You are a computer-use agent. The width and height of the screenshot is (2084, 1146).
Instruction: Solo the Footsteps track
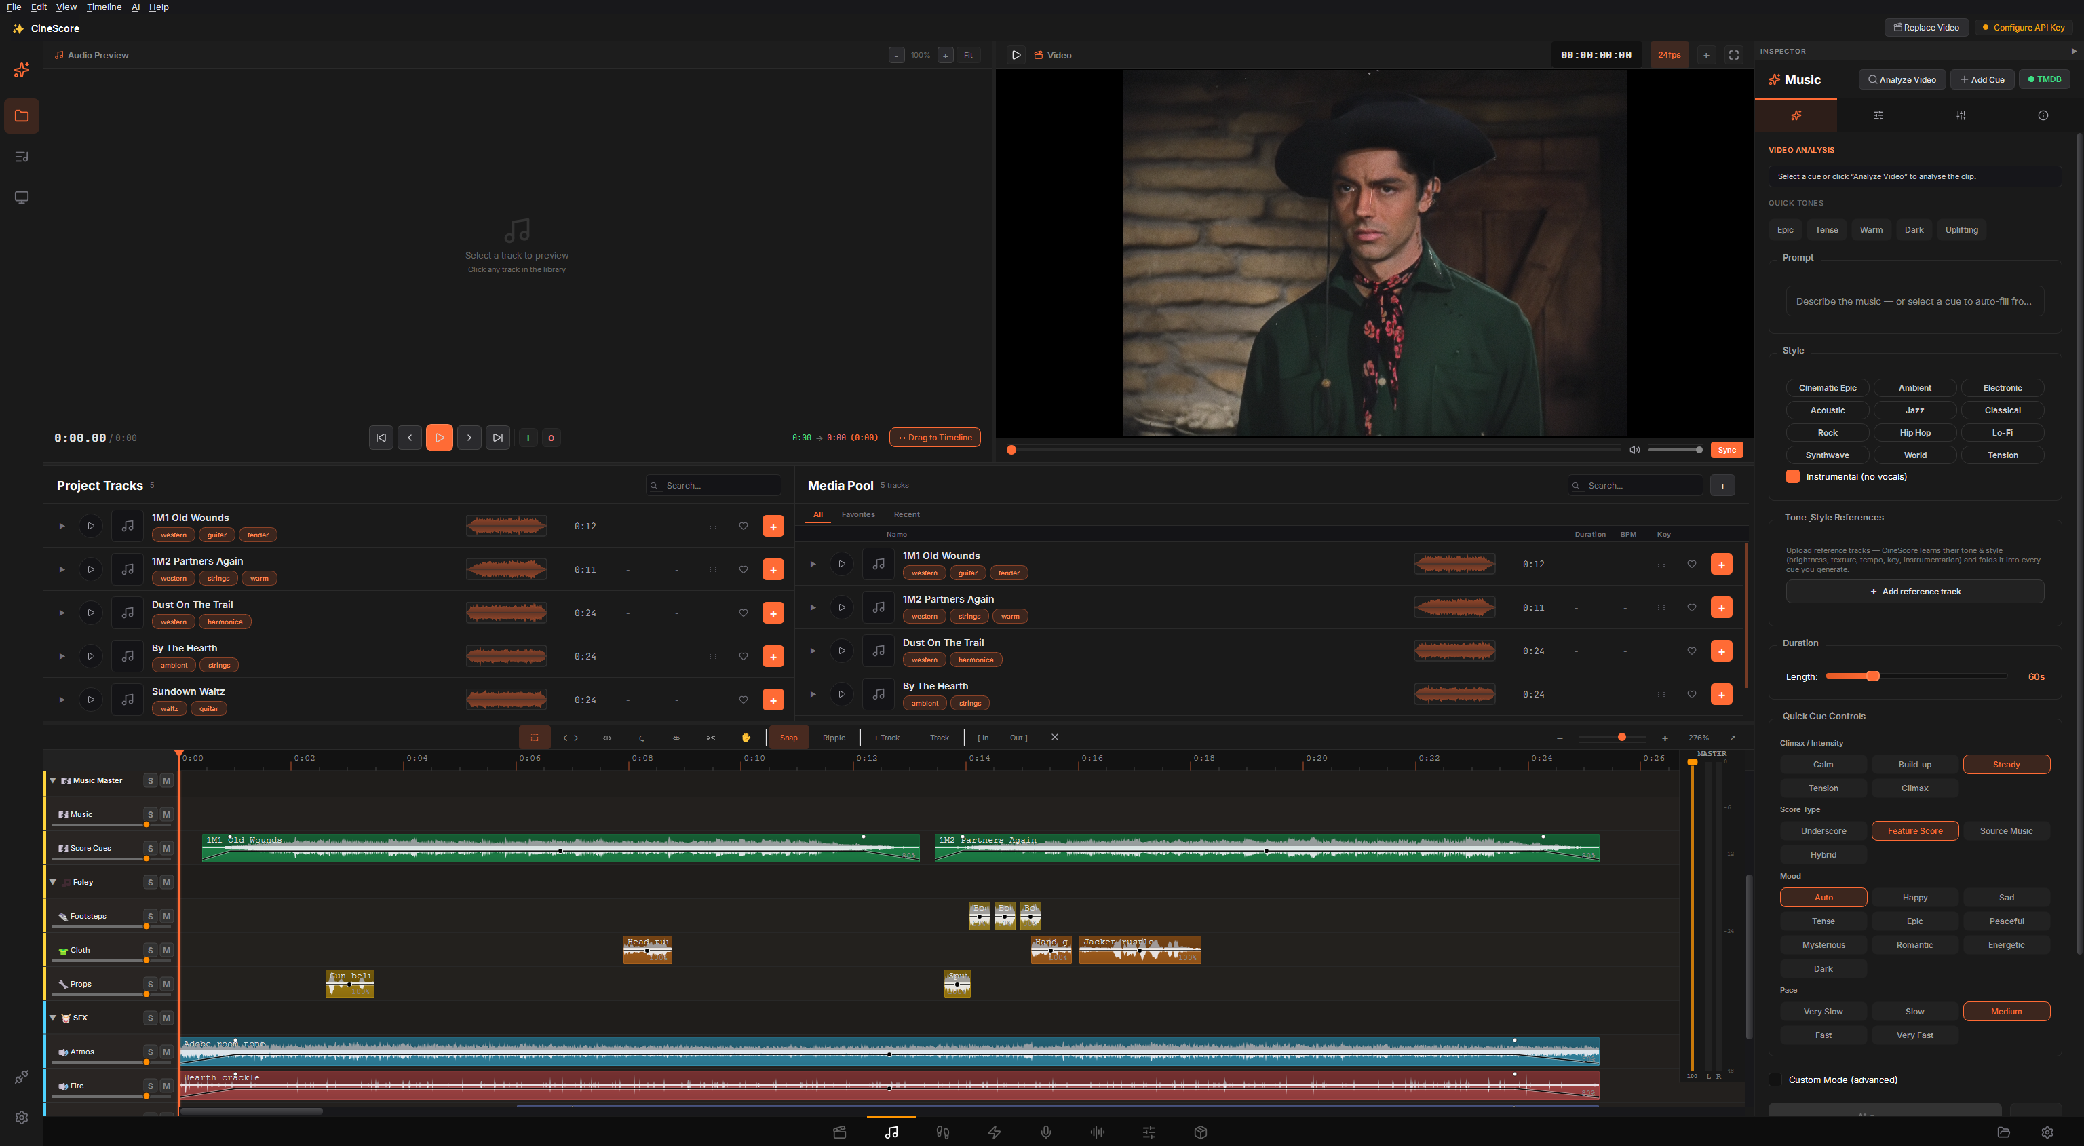click(151, 916)
